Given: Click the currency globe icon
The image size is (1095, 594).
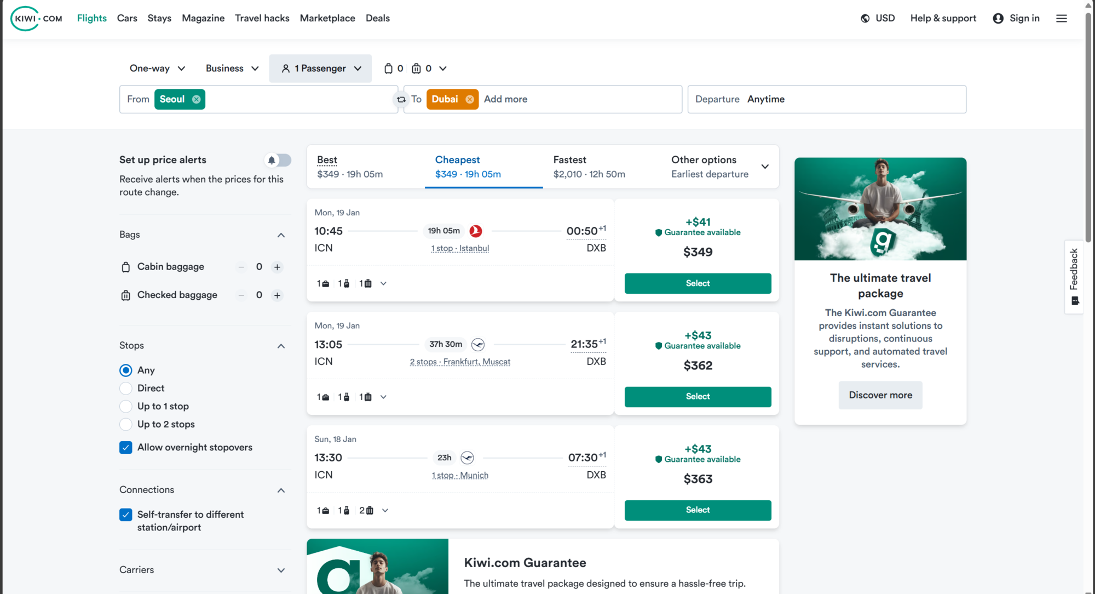Looking at the screenshot, I should [865, 19].
